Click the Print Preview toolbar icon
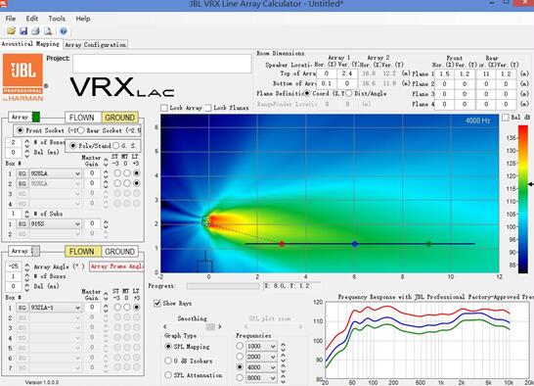Image resolution: width=534 pixels, height=386 pixels. pos(48,31)
